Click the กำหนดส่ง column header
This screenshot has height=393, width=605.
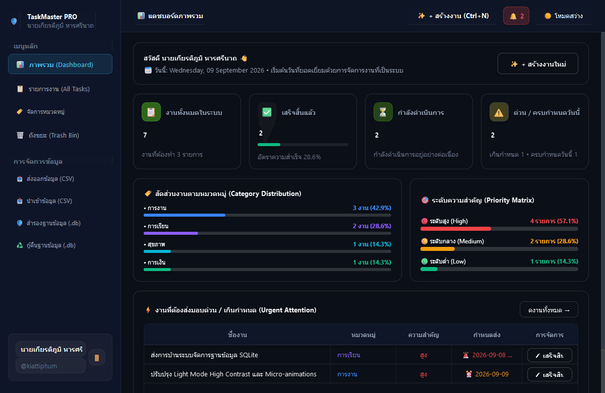click(487, 335)
